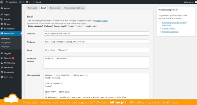Screen dimensions: 197x105
Task: Open Komentarze in the sidebar
Action: [9, 29]
